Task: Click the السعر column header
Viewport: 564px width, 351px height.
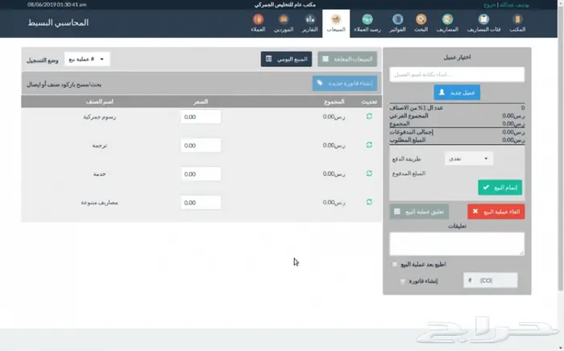Action: (x=201, y=101)
